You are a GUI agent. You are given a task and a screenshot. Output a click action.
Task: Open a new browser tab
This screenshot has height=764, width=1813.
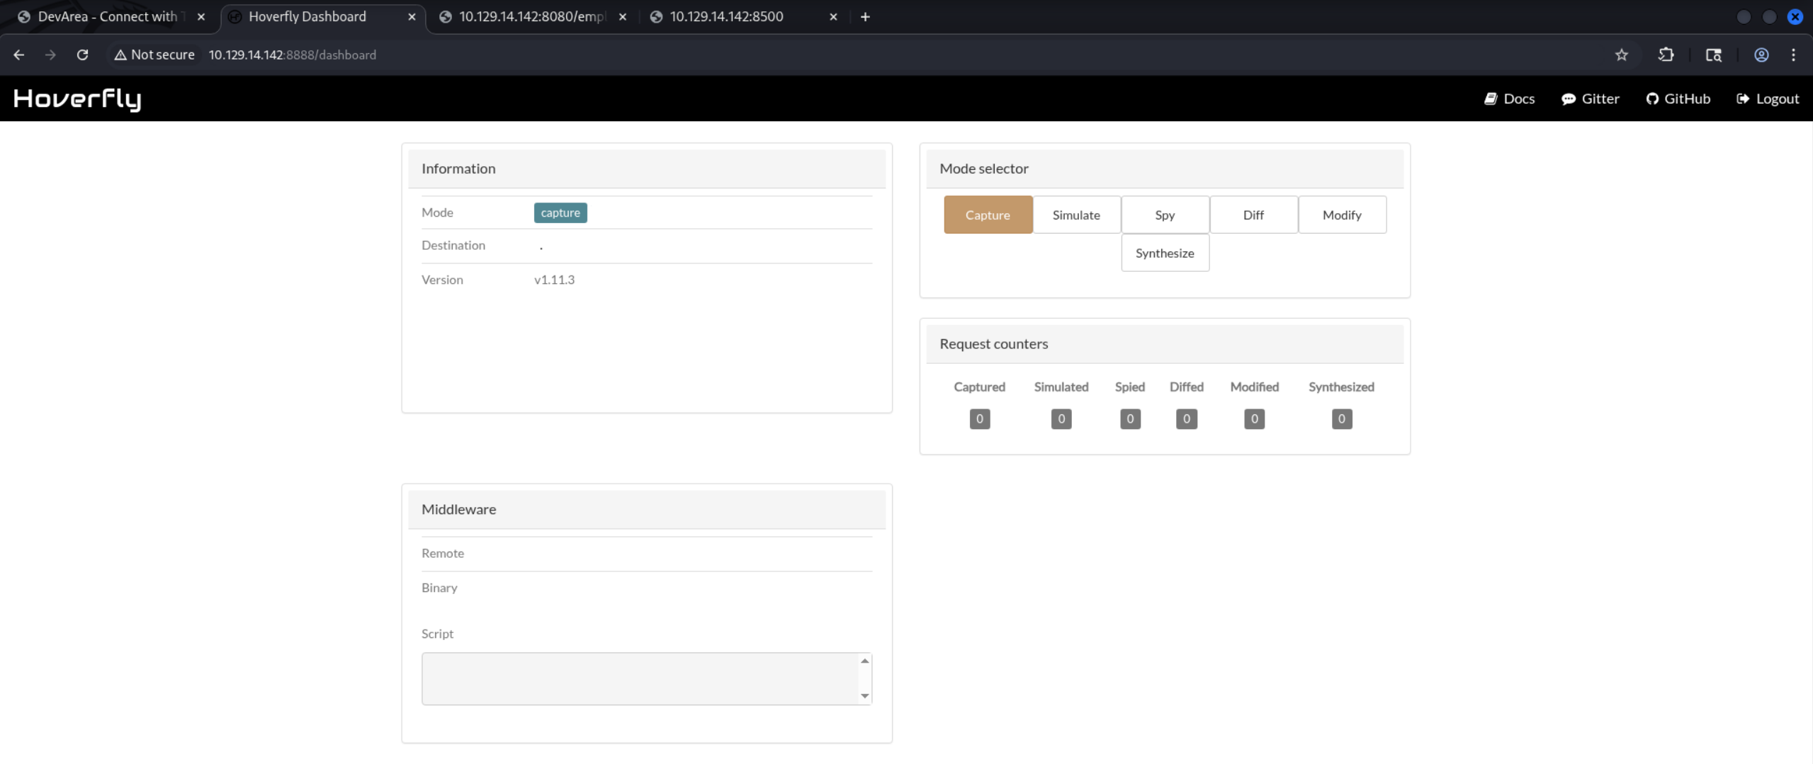[865, 17]
